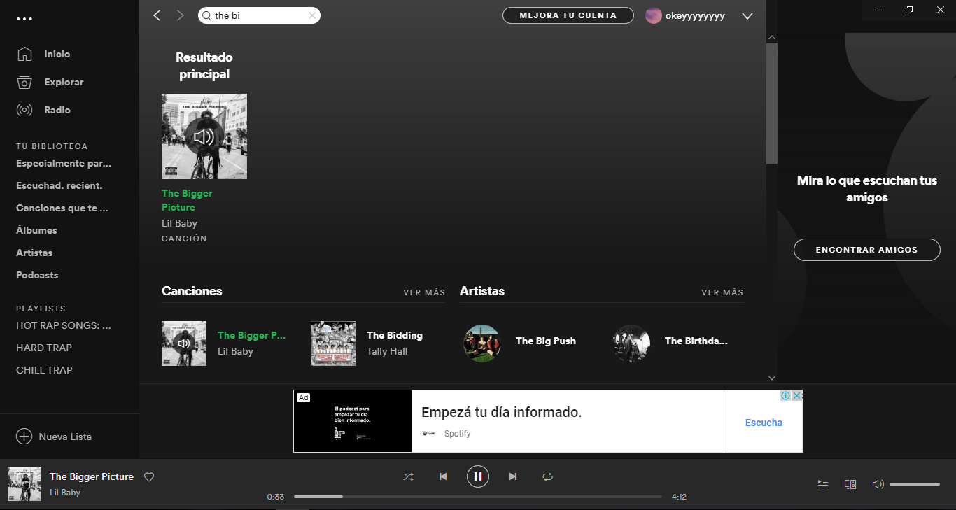Click now-playing title The Bigger Picture
Viewport: 956px width, 510px height.
coord(92,476)
